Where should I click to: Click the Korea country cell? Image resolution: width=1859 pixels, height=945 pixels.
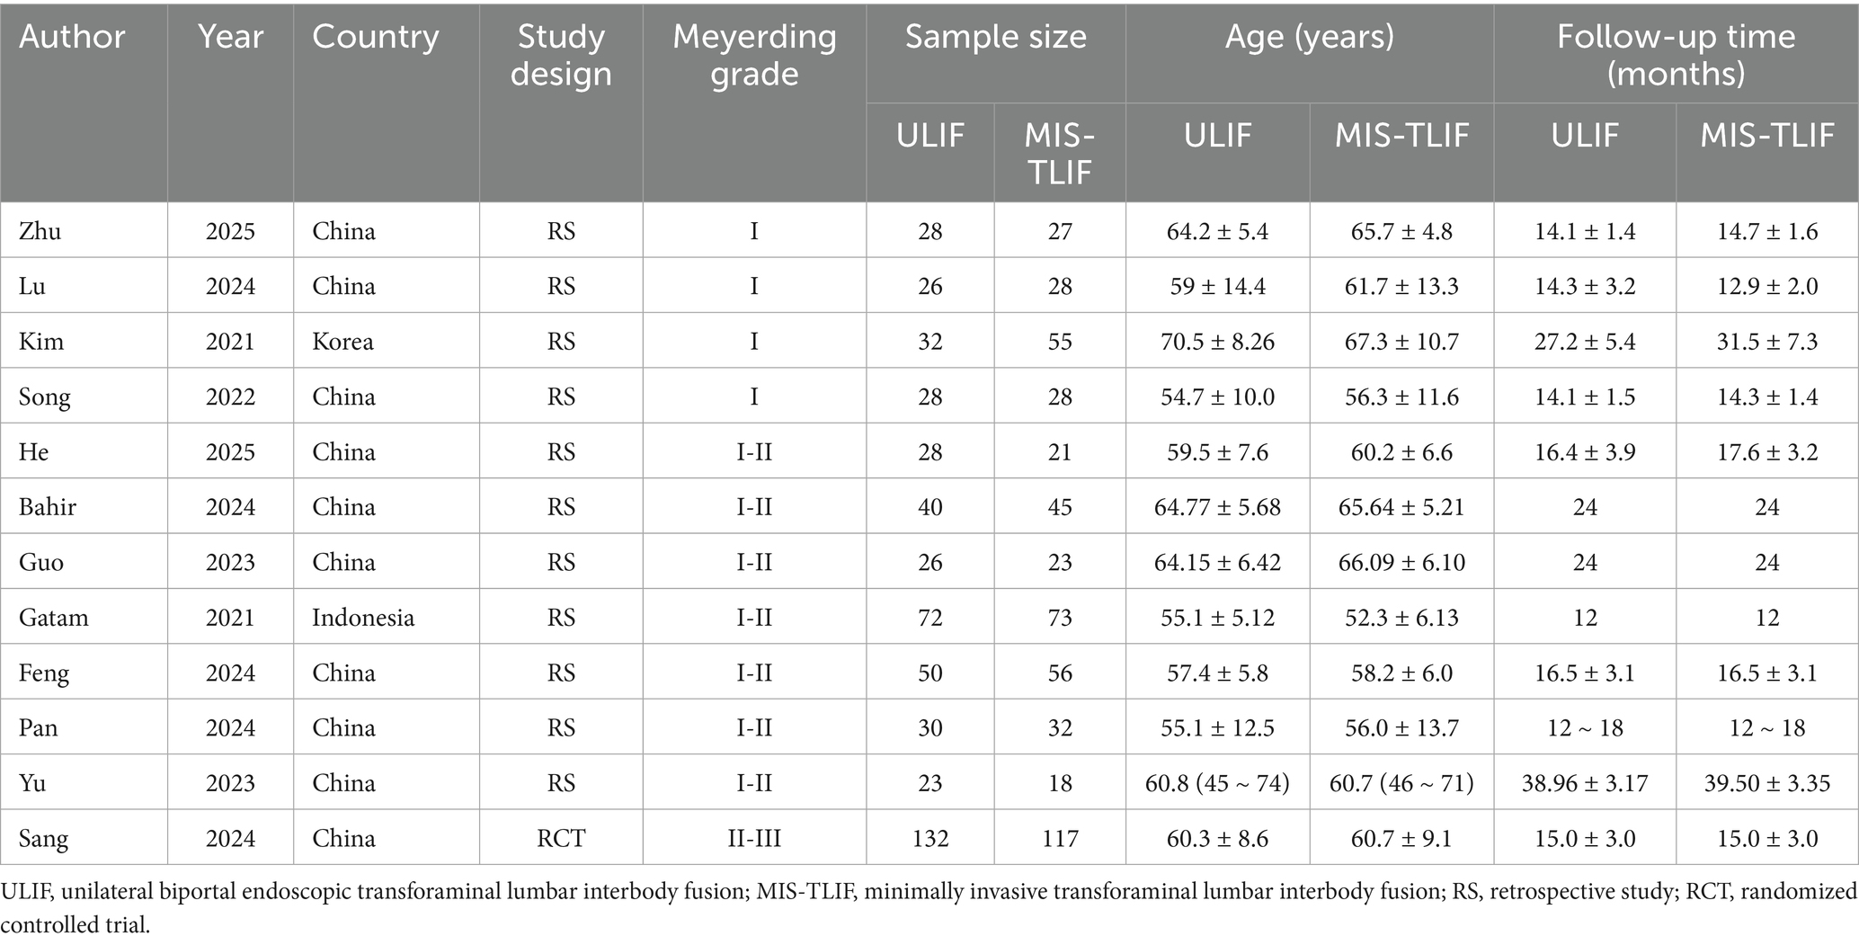(342, 342)
